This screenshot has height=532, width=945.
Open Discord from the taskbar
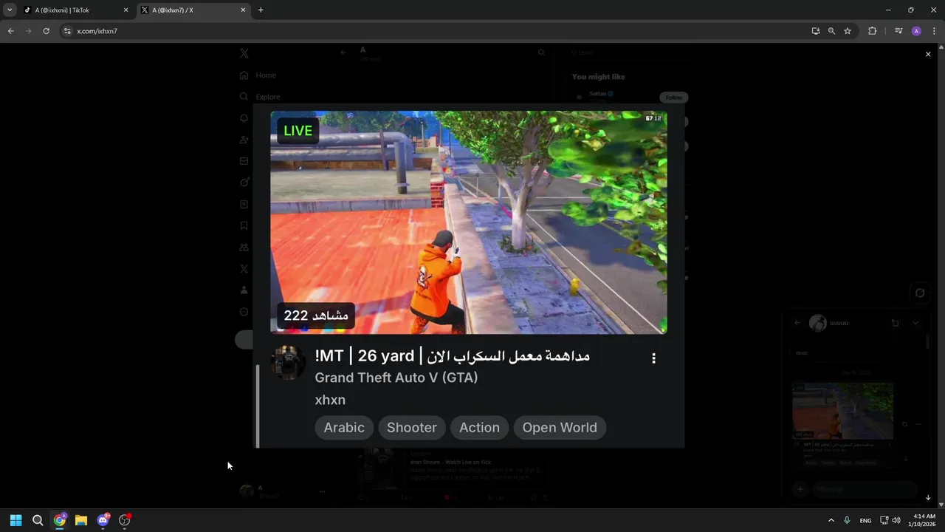[x=103, y=520]
